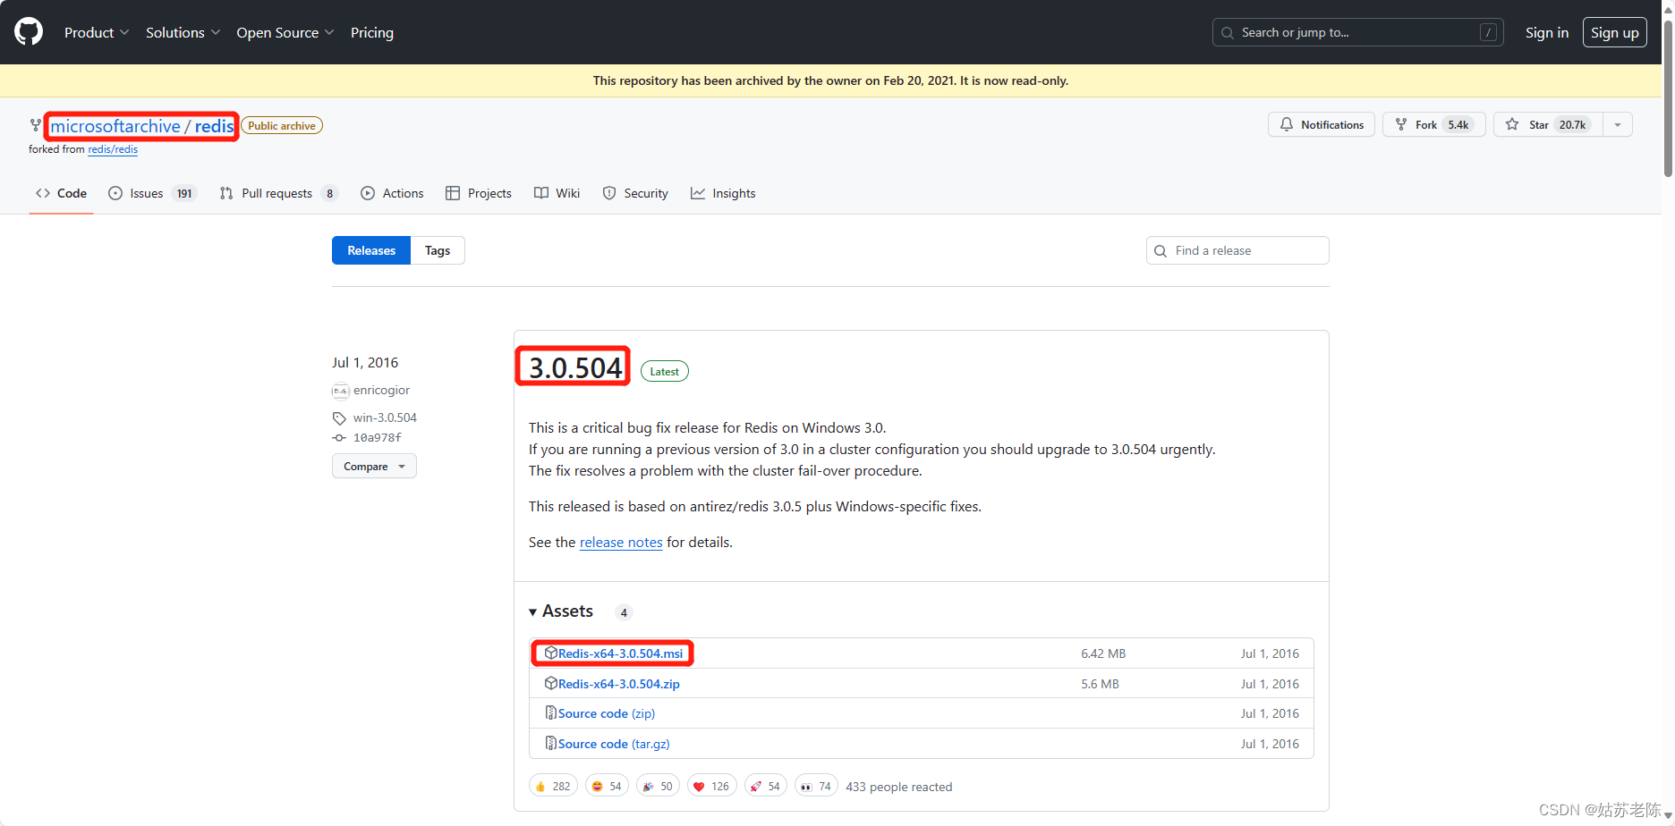Click the Notifications button
The width and height of the screenshot is (1675, 826).
[1322, 124]
